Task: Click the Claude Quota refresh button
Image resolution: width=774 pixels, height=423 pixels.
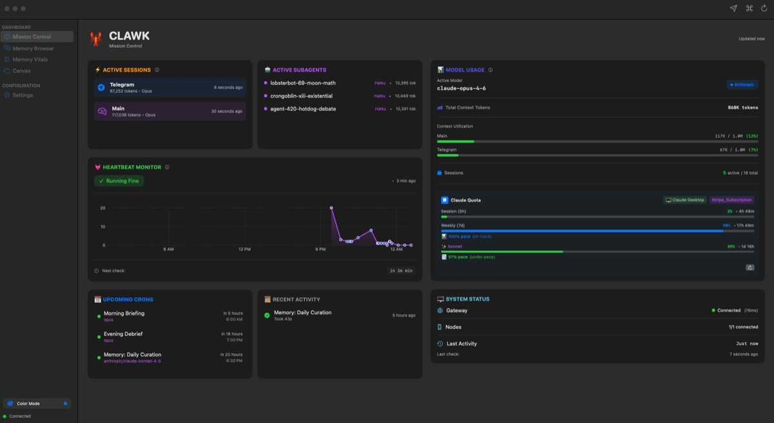Action: tap(750, 267)
